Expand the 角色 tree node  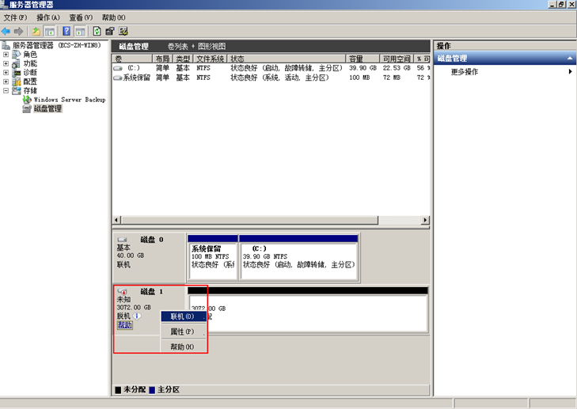pos(6,55)
